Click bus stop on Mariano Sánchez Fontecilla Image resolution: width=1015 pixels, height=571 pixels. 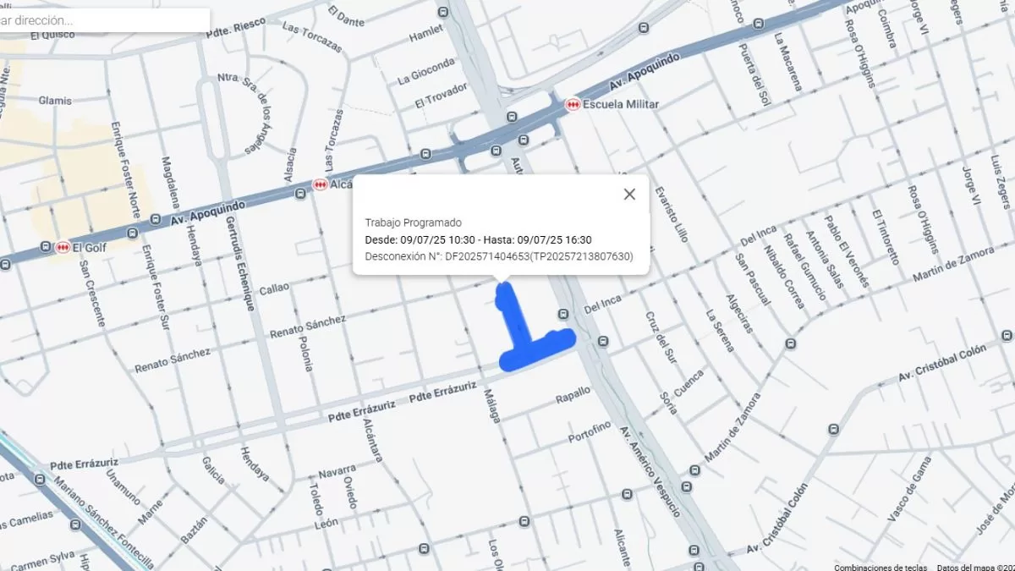click(x=40, y=478)
